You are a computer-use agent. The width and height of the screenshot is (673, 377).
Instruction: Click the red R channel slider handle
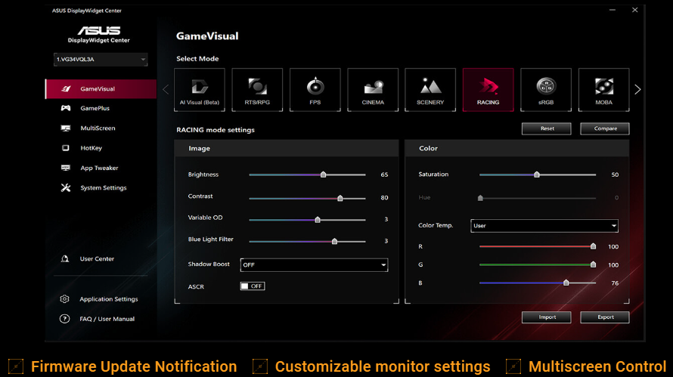point(593,246)
